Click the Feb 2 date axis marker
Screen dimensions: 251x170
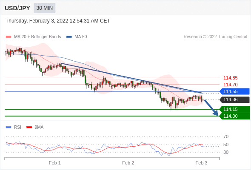[128, 163]
